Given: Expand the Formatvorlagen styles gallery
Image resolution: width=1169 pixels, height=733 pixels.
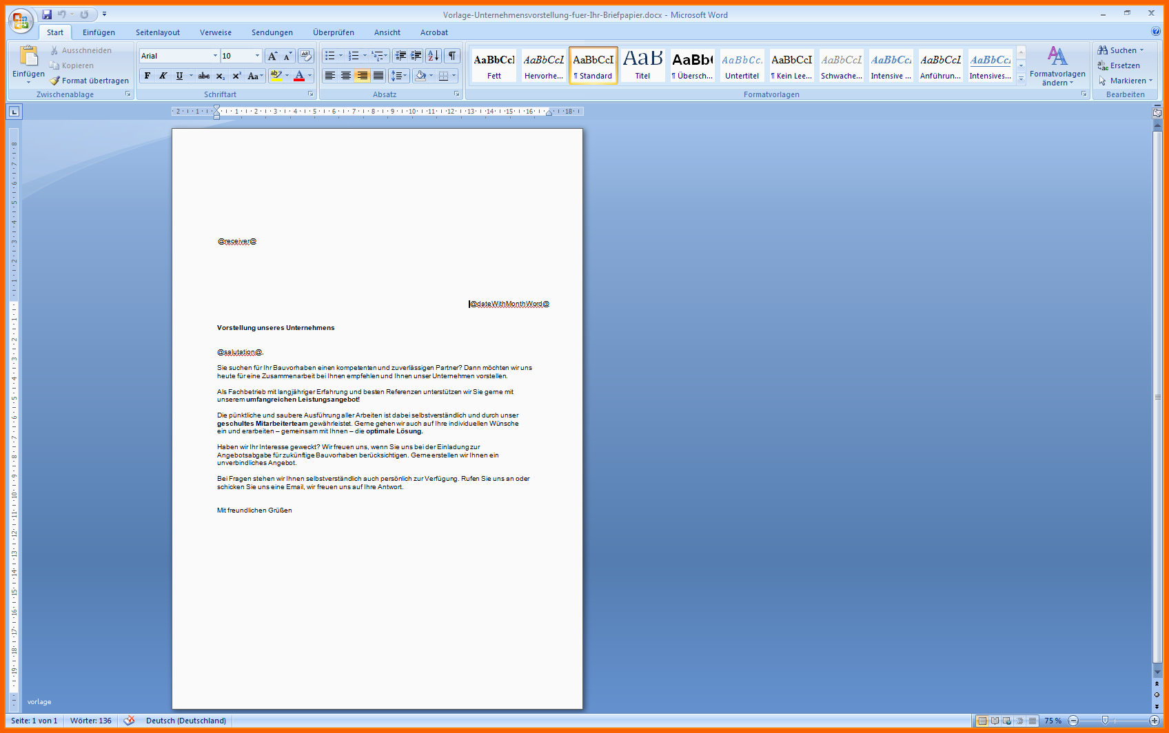Looking at the screenshot, I should 1021,81.
